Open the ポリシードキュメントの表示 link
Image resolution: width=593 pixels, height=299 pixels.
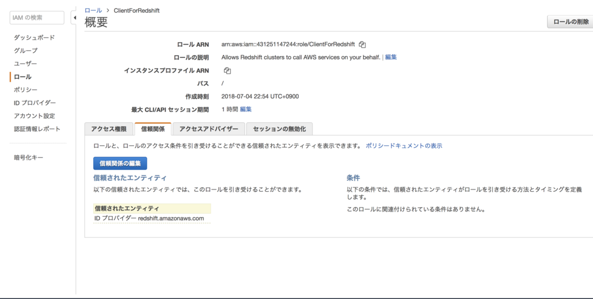pos(404,145)
